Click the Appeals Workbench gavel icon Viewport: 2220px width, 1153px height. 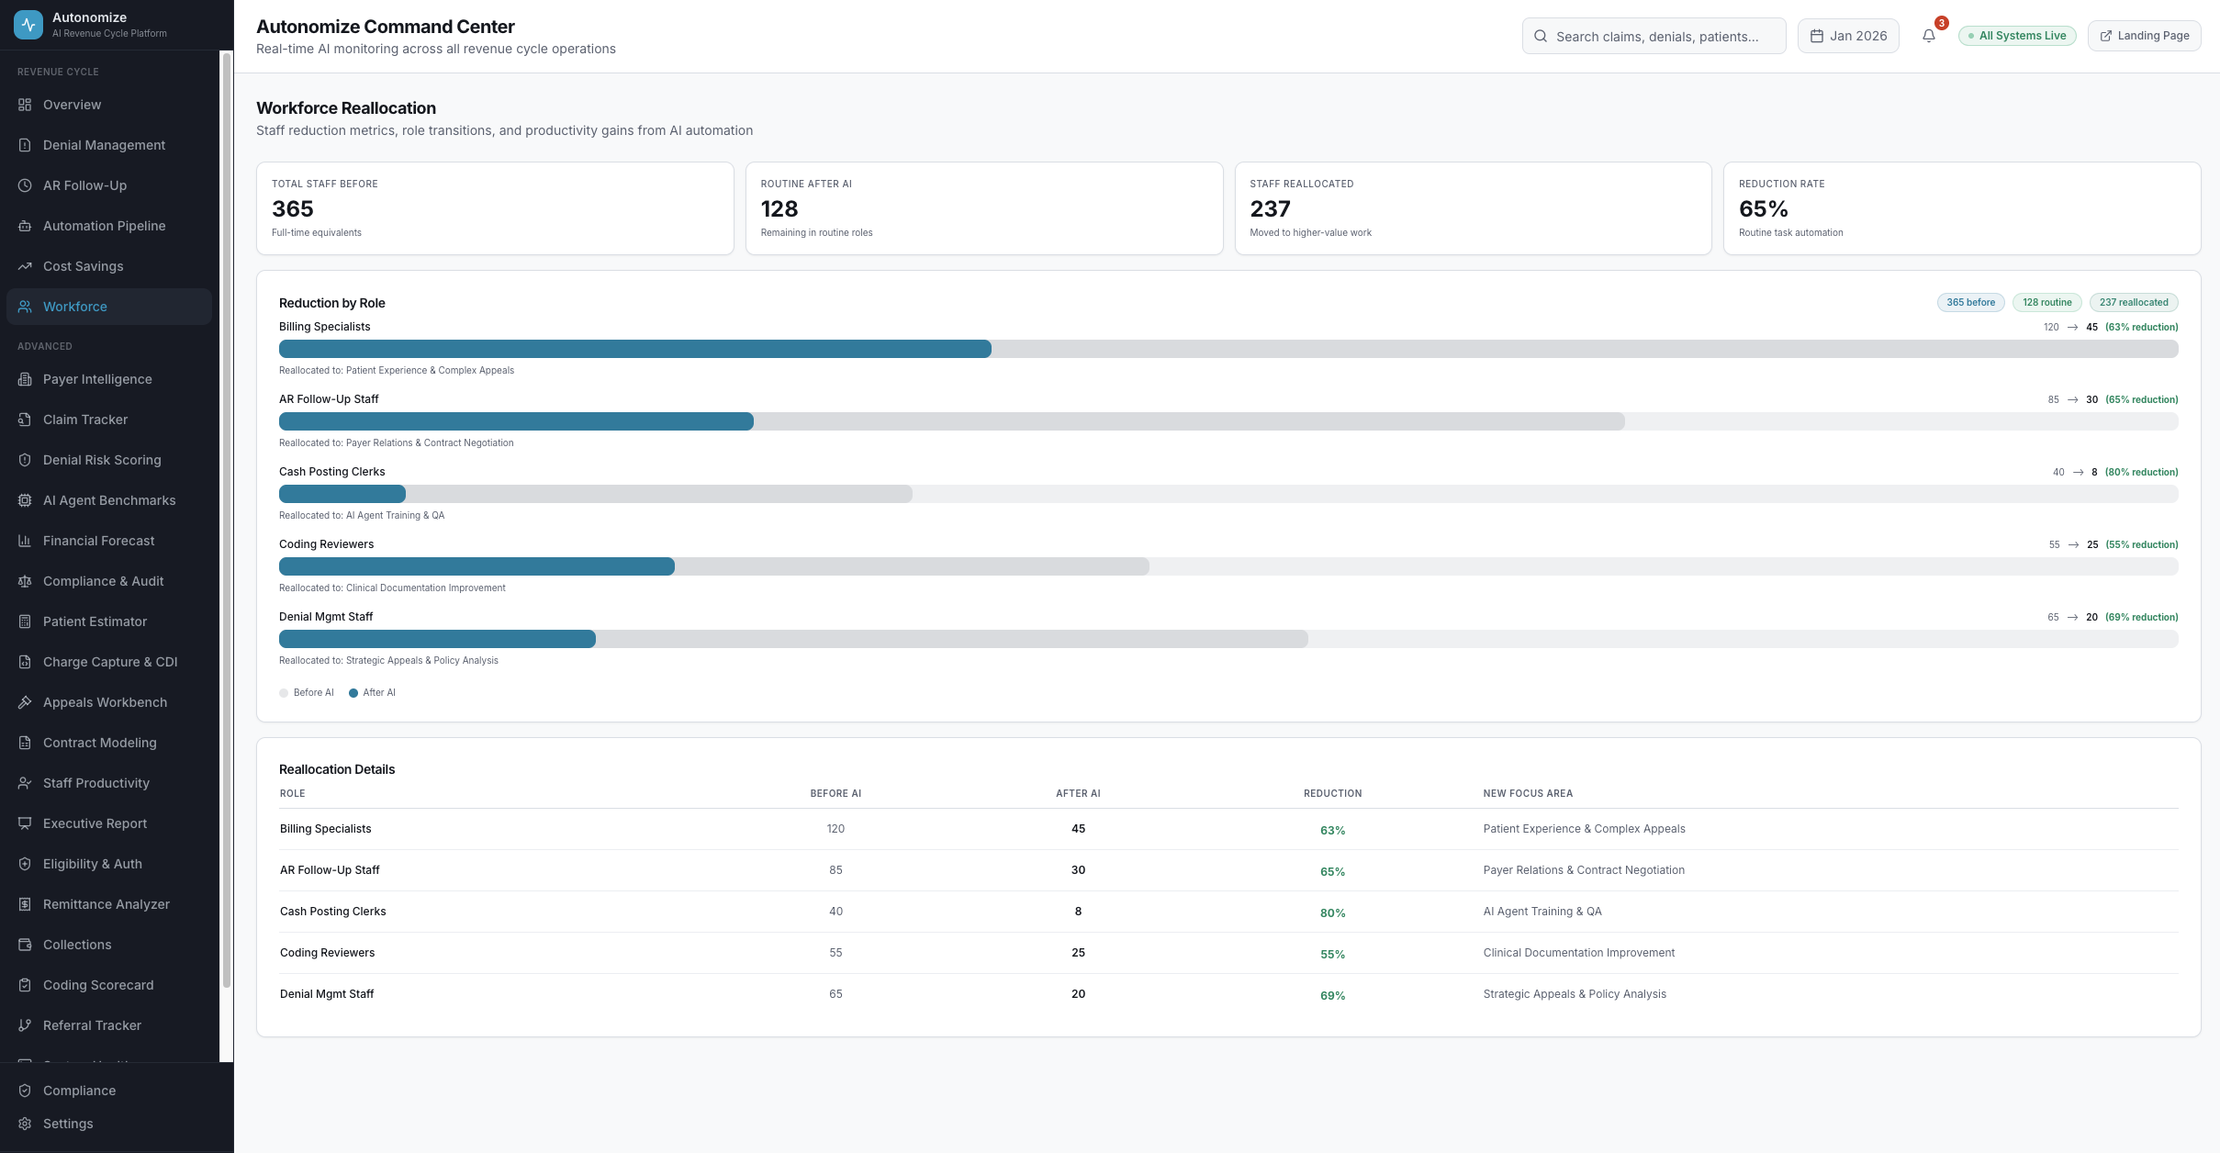tap(25, 702)
